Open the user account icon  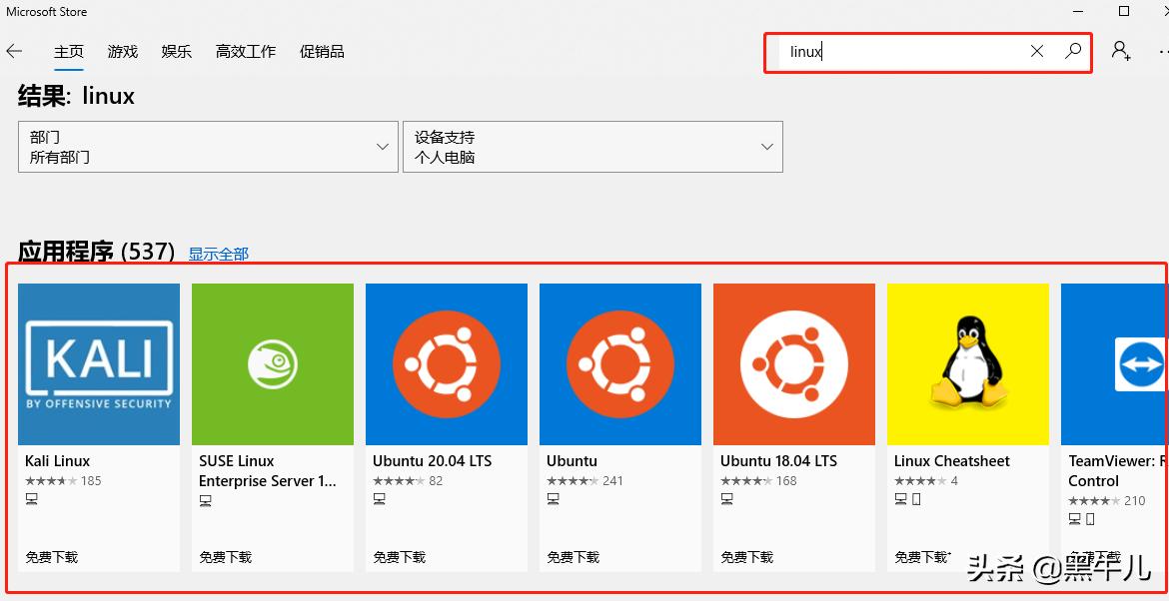[1120, 51]
